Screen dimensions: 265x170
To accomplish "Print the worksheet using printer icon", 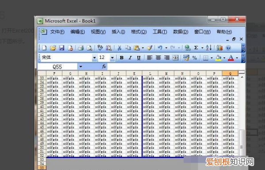I will click(x=81, y=48).
